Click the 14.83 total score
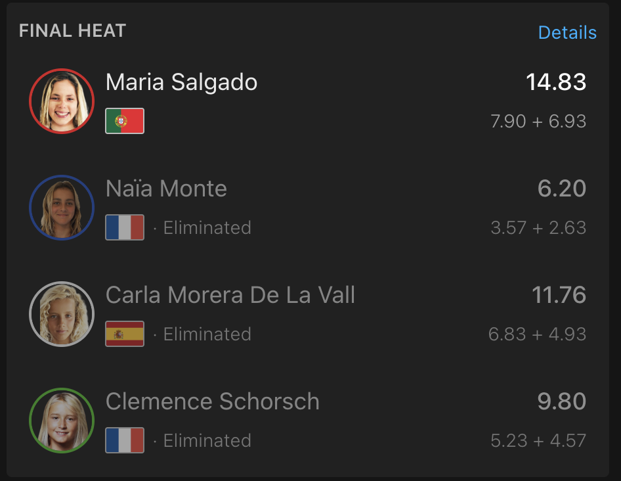 point(556,82)
